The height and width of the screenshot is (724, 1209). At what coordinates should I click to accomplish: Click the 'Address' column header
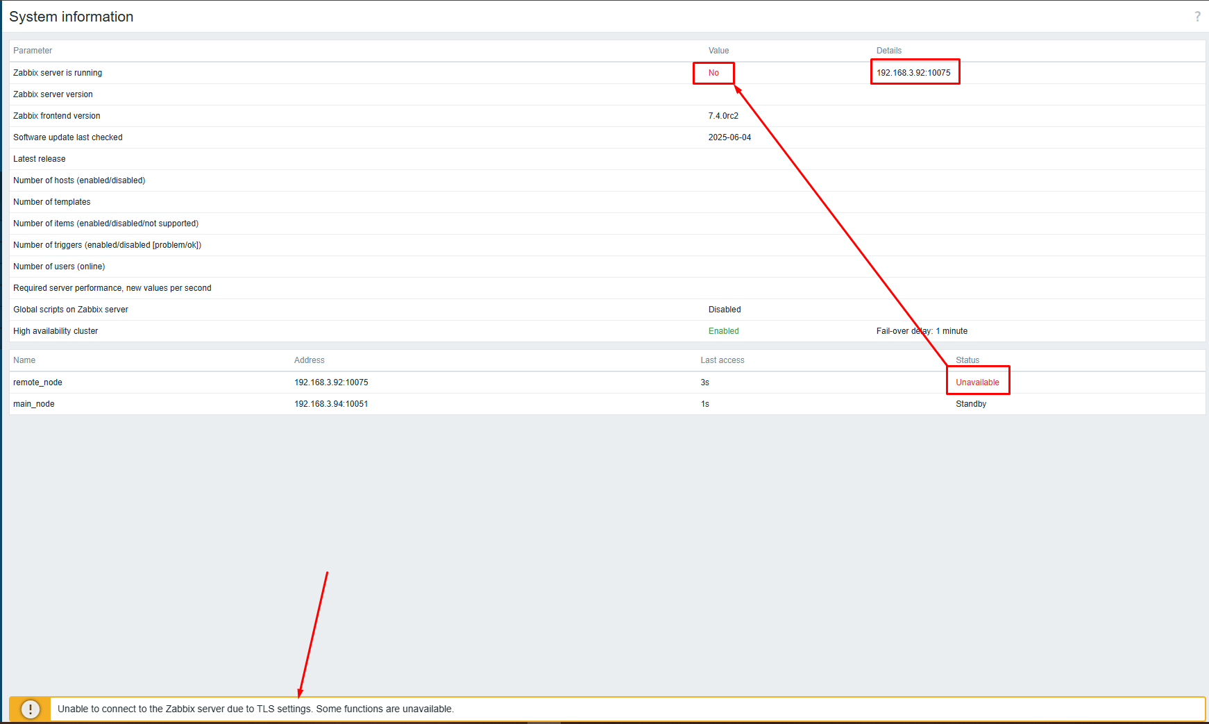pyautogui.click(x=310, y=360)
